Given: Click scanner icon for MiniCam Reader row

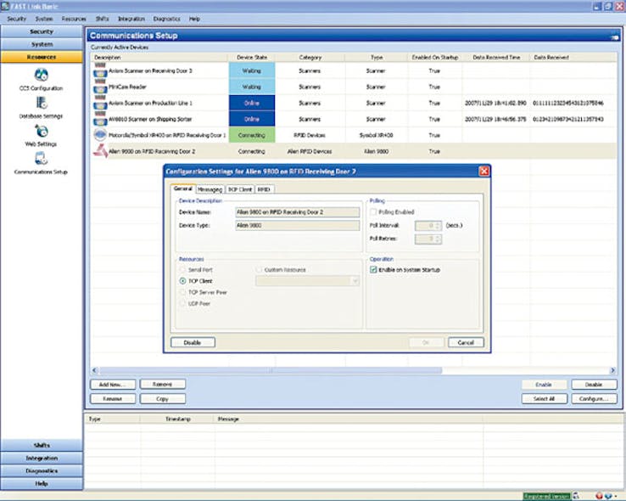Looking at the screenshot, I should (x=100, y=87).
